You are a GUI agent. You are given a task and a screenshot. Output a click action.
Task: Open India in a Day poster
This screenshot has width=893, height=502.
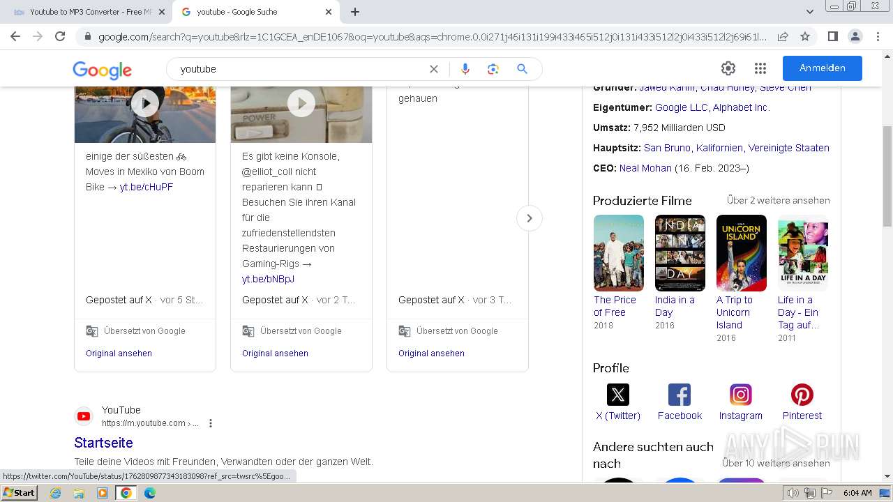[680, 252]
